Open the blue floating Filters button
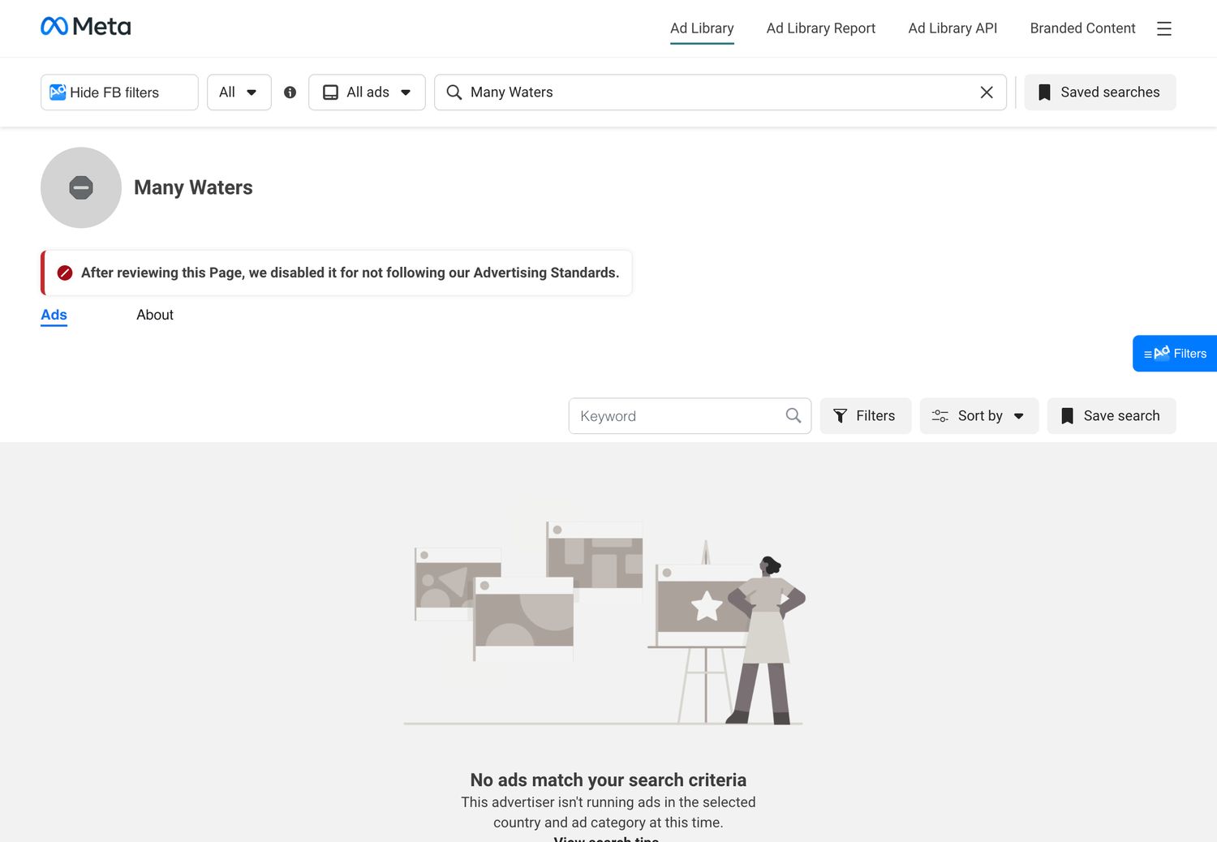The height and width of the screenshot is (842, 1217). coord(1175,354)
